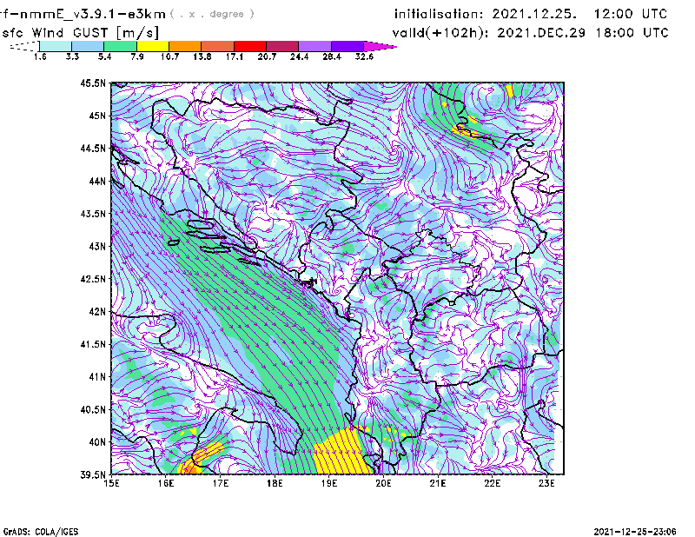Click the 21E longitude label
The image size is (695, 537).
438,483
